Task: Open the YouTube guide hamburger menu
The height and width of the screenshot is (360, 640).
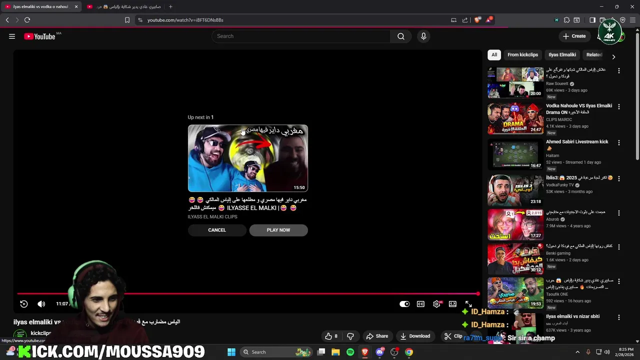Action: click(12, 36)
